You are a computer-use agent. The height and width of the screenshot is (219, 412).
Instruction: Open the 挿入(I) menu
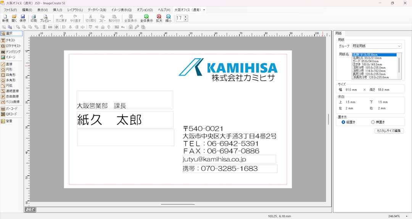pyautogui.click(x=58, y=10)
